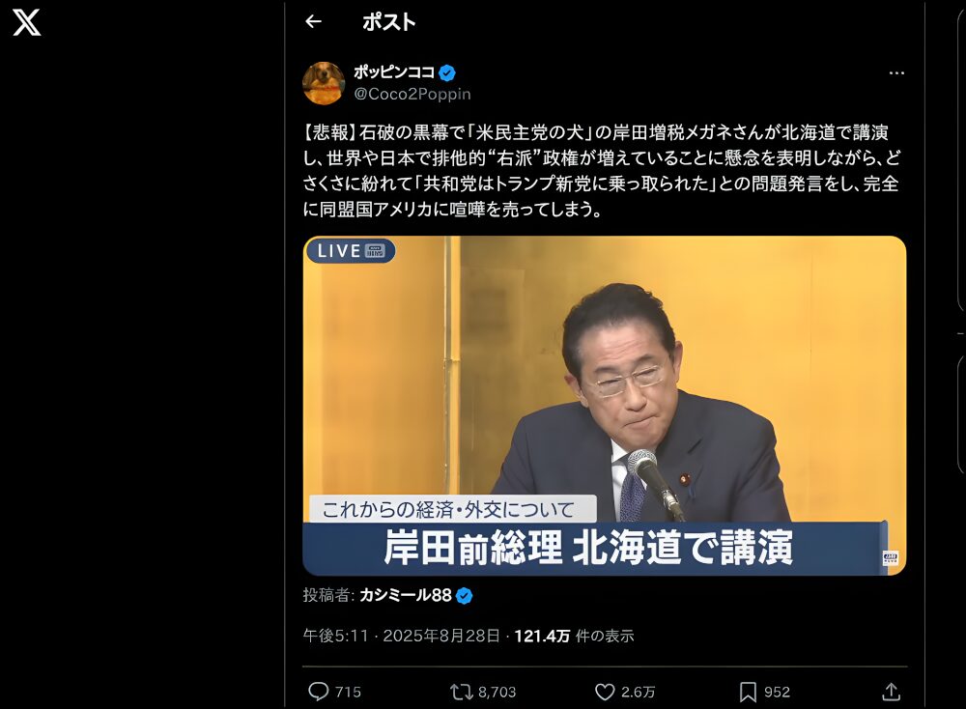
Task: Open the ポッピンココ profile avatar
Action: pos(324,83)
